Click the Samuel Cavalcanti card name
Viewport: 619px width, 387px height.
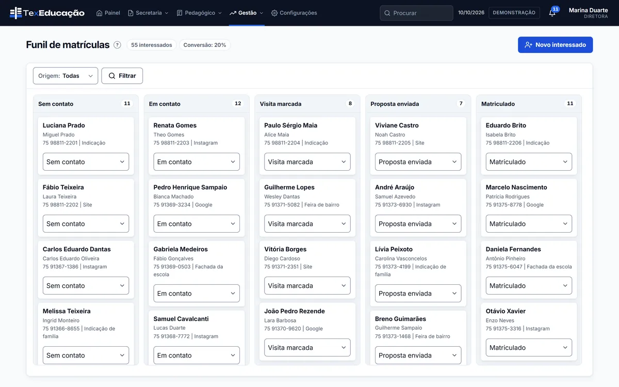click(x=181, y=319)
